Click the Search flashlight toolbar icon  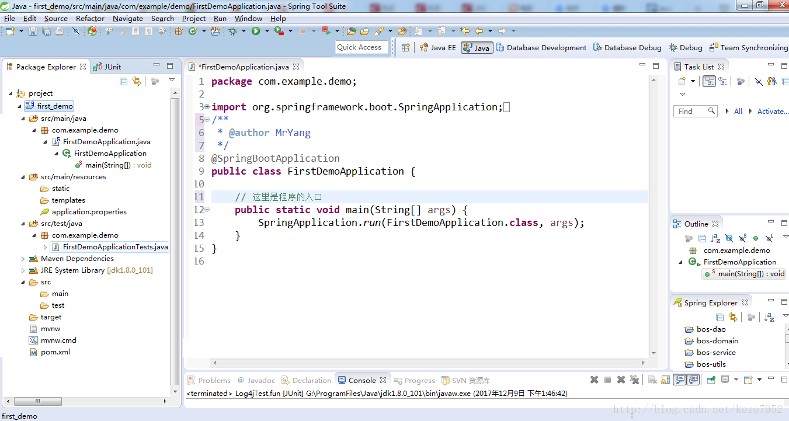(x=379, y=31)
